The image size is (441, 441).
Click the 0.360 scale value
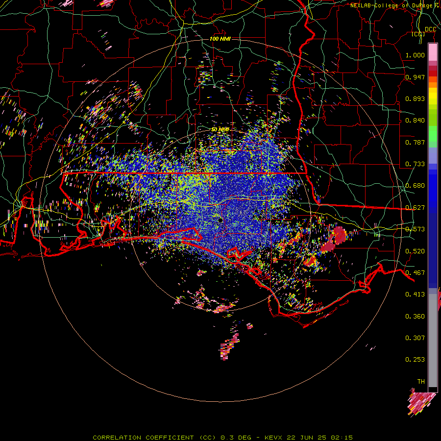click(x=415, y=317)
